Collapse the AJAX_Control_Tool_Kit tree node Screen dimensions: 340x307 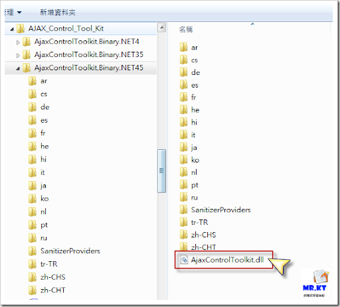click(12, 29)
